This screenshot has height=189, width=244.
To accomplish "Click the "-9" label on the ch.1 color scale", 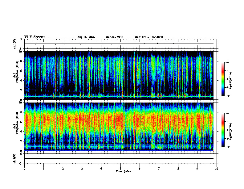I will [x=227, y=87].
